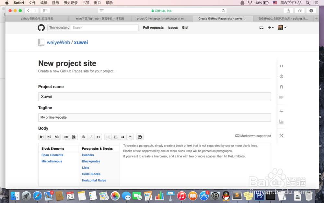Insert code with the angle-brackets button

(98, 137)
